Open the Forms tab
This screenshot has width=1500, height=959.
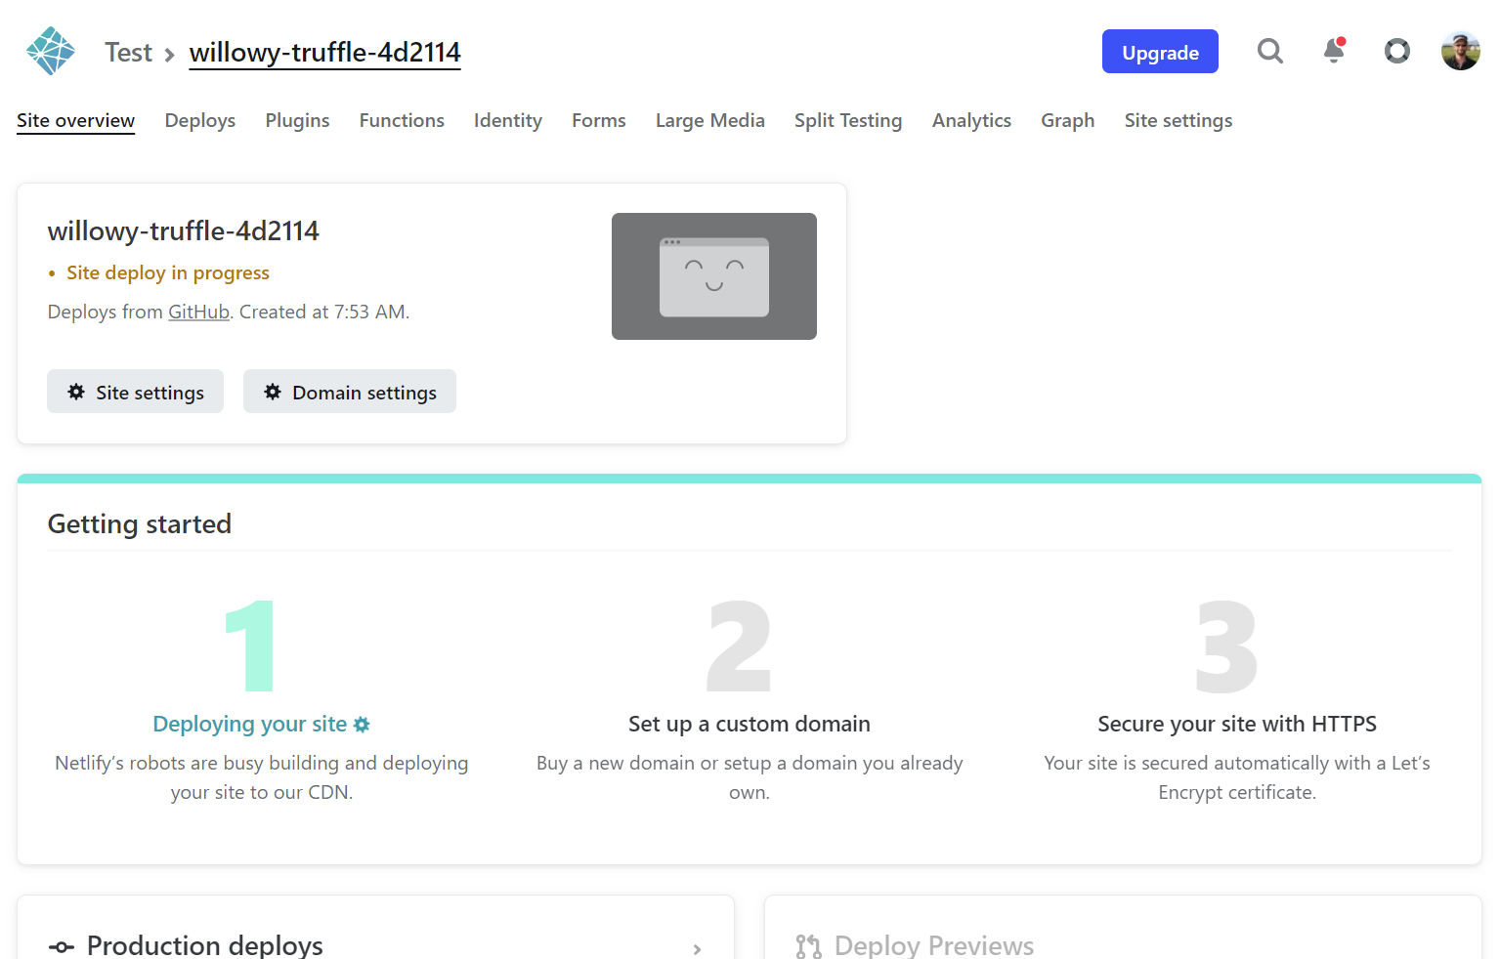[599, 120]
